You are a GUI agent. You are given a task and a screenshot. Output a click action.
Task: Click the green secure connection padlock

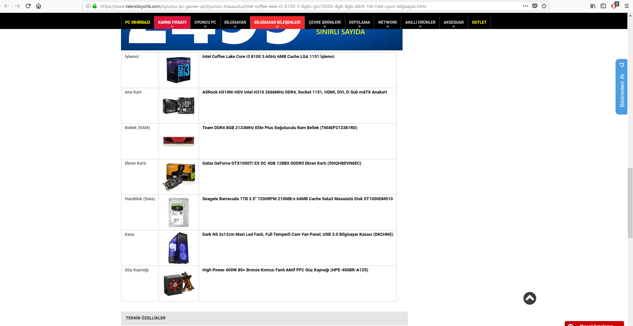click(x=95, y=6)
